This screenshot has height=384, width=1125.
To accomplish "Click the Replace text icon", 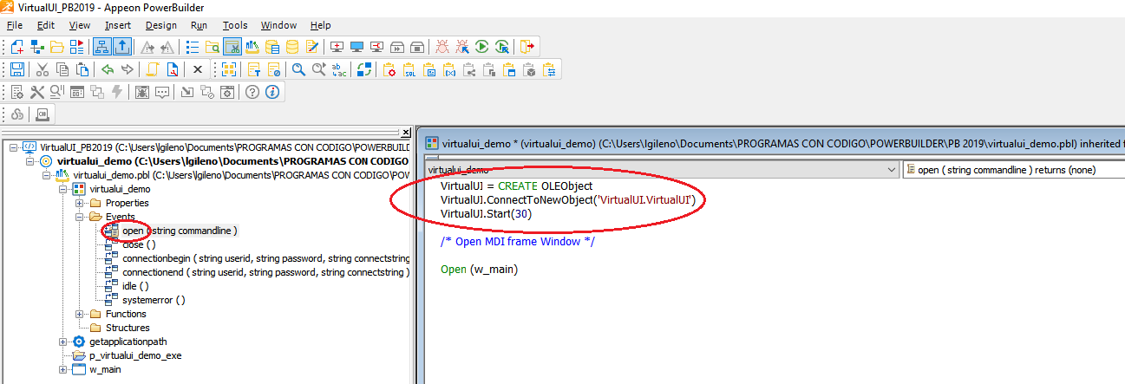I will (339, 69).
